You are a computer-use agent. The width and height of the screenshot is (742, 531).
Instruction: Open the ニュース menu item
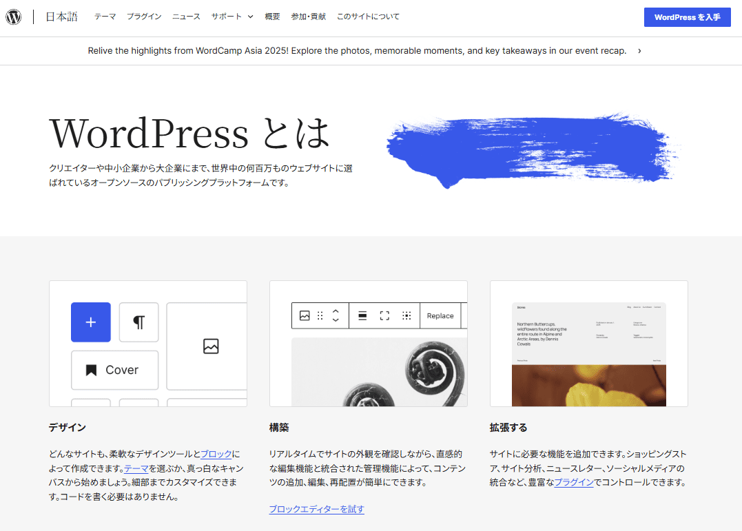[186, 17]
